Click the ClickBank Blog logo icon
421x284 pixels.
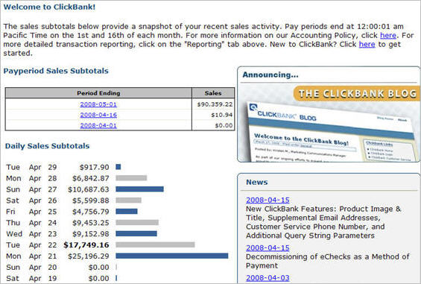point(253,107)
